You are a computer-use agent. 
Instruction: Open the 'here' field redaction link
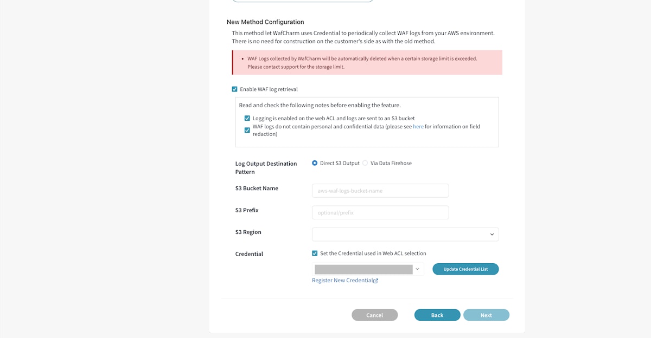tap(418, 127)
